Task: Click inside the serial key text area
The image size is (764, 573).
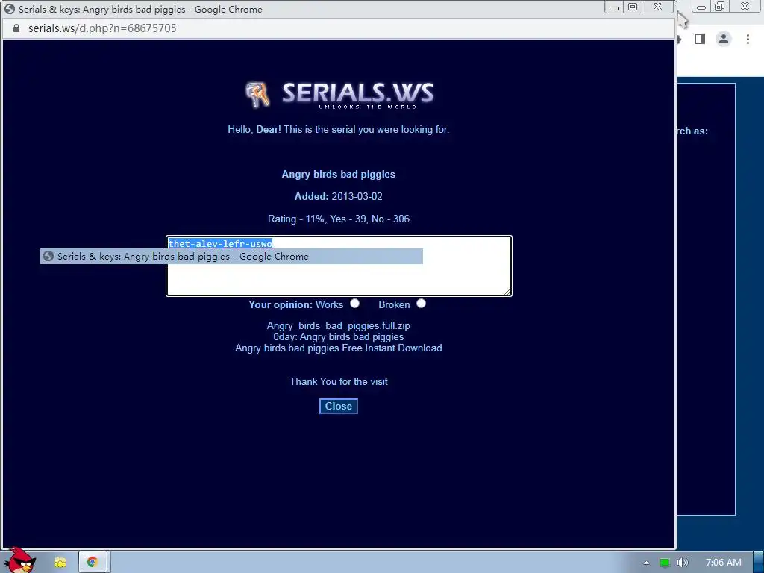Action: 339,266
